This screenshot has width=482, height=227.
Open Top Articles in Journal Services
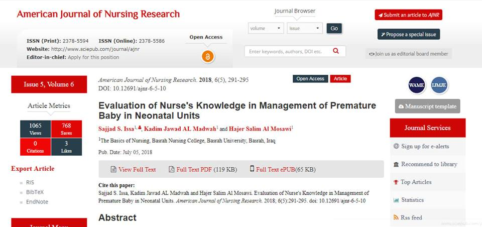click(416, 182)
